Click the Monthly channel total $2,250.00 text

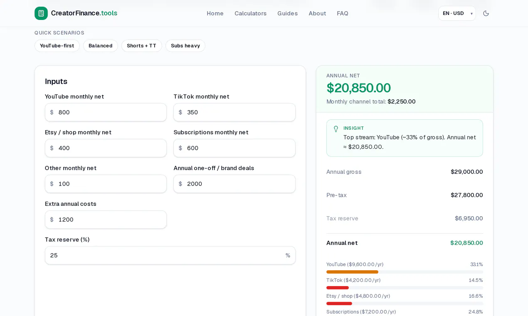pos(371,101)
